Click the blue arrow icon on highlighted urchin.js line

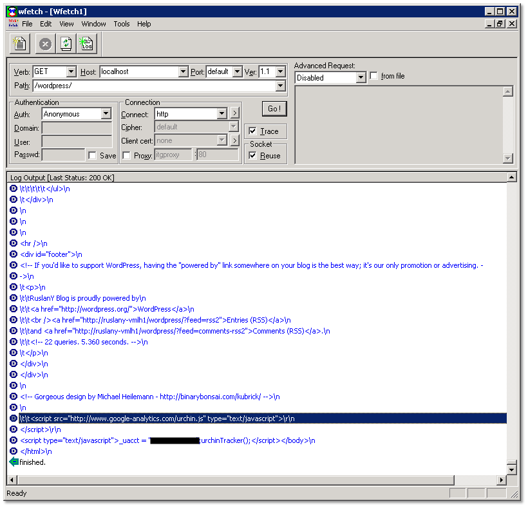click(x=14, y=418)
